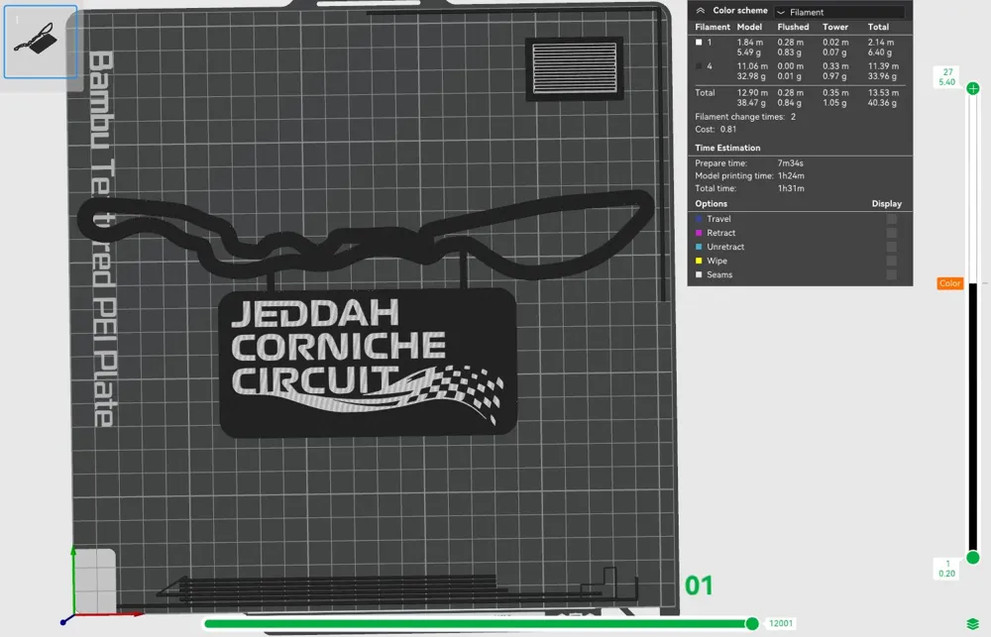The image size is (991, 637).
Task: Click the magenta Retract legend icon
Action: pyautogui.click(x=699, y=233)
